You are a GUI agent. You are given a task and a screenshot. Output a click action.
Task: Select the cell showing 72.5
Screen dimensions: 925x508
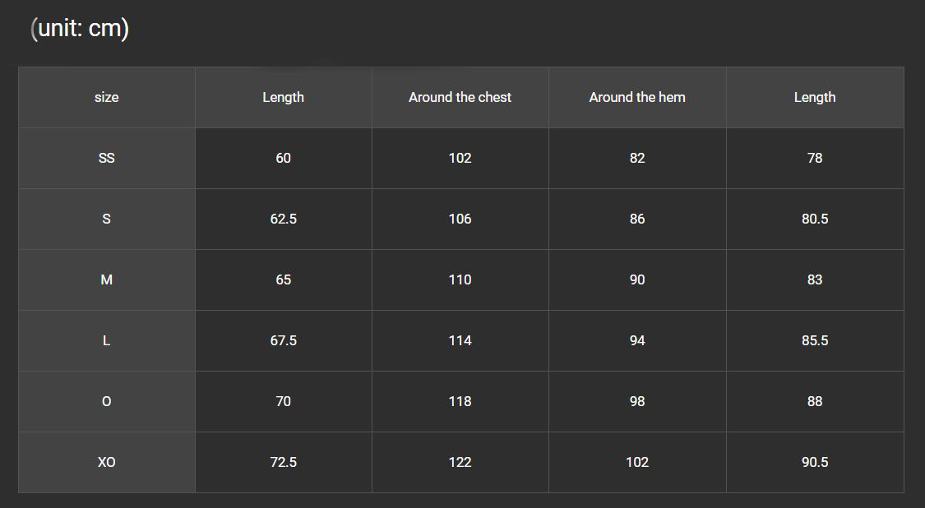coord(284,462)
